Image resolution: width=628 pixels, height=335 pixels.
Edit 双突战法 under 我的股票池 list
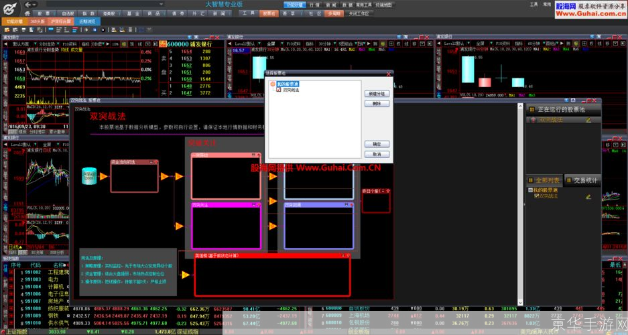pyautogui.click(x=588, y=196)
